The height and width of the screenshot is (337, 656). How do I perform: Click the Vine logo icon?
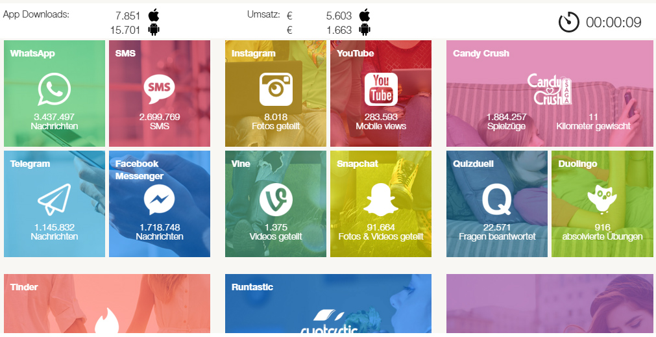pyautogui.click(x=276, y=200)
